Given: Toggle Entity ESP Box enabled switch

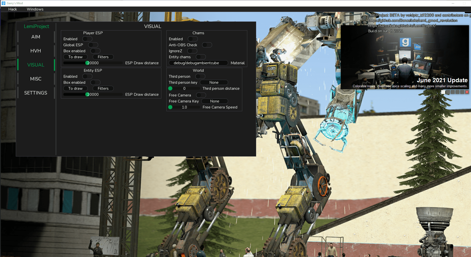Looking at the screenshot, I should tap(95, 82).
